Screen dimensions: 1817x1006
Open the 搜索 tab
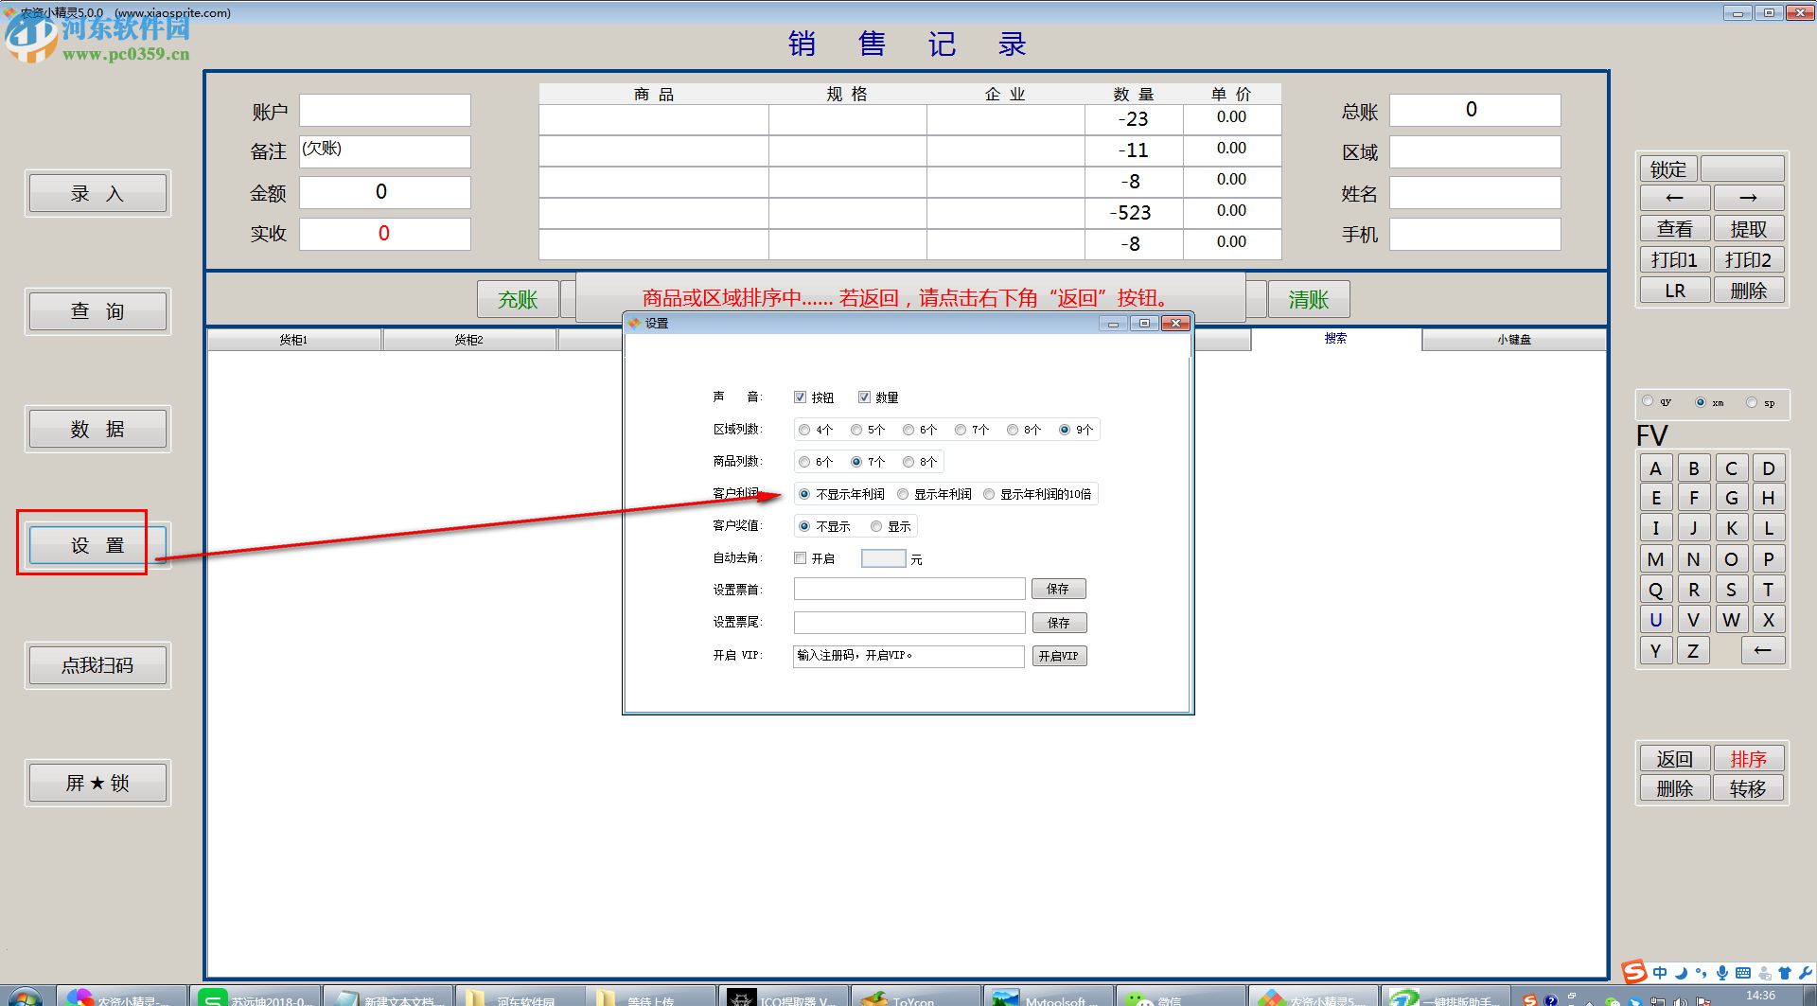coord(1335,339)
